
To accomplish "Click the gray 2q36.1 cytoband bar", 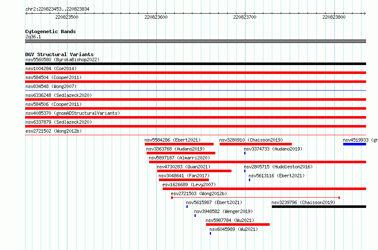I will [195, 41].
